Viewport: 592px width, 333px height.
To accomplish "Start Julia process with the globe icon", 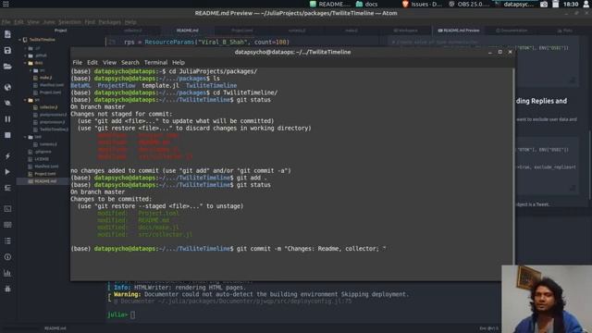I will click(7, 87).
